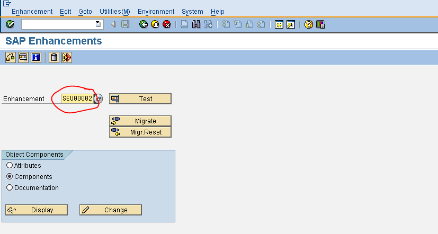This screenshot has width=438, height=234.
Task: Open Help with the question mark icon
Action: point(309,24)
